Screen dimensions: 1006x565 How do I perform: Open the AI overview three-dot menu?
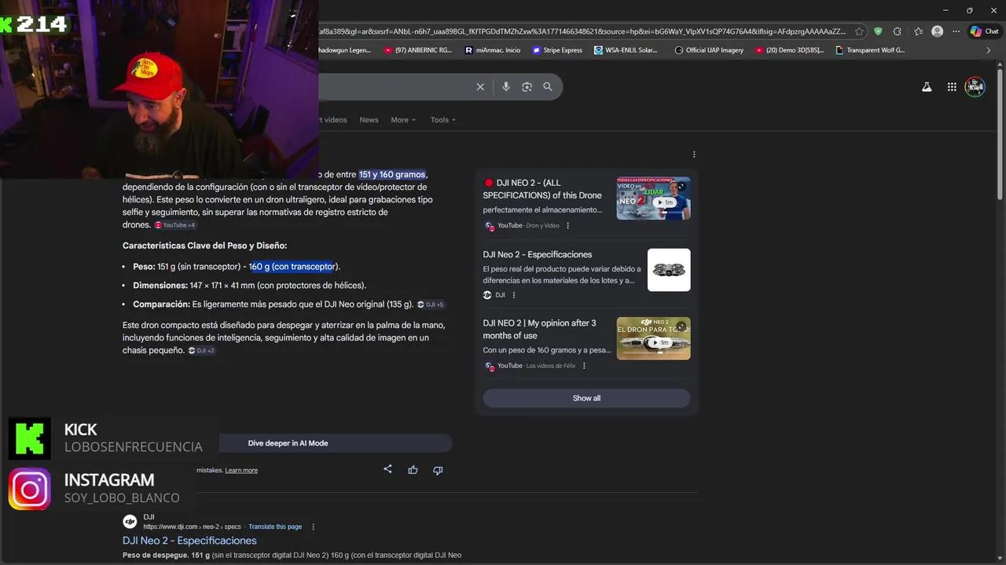tap(694, 155)
